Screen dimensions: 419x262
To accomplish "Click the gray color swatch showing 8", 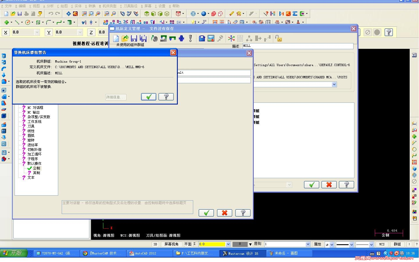I will 240,244.
